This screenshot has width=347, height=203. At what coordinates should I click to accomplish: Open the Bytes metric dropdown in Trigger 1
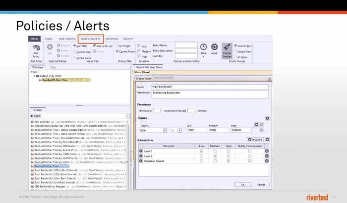point(165,131)
